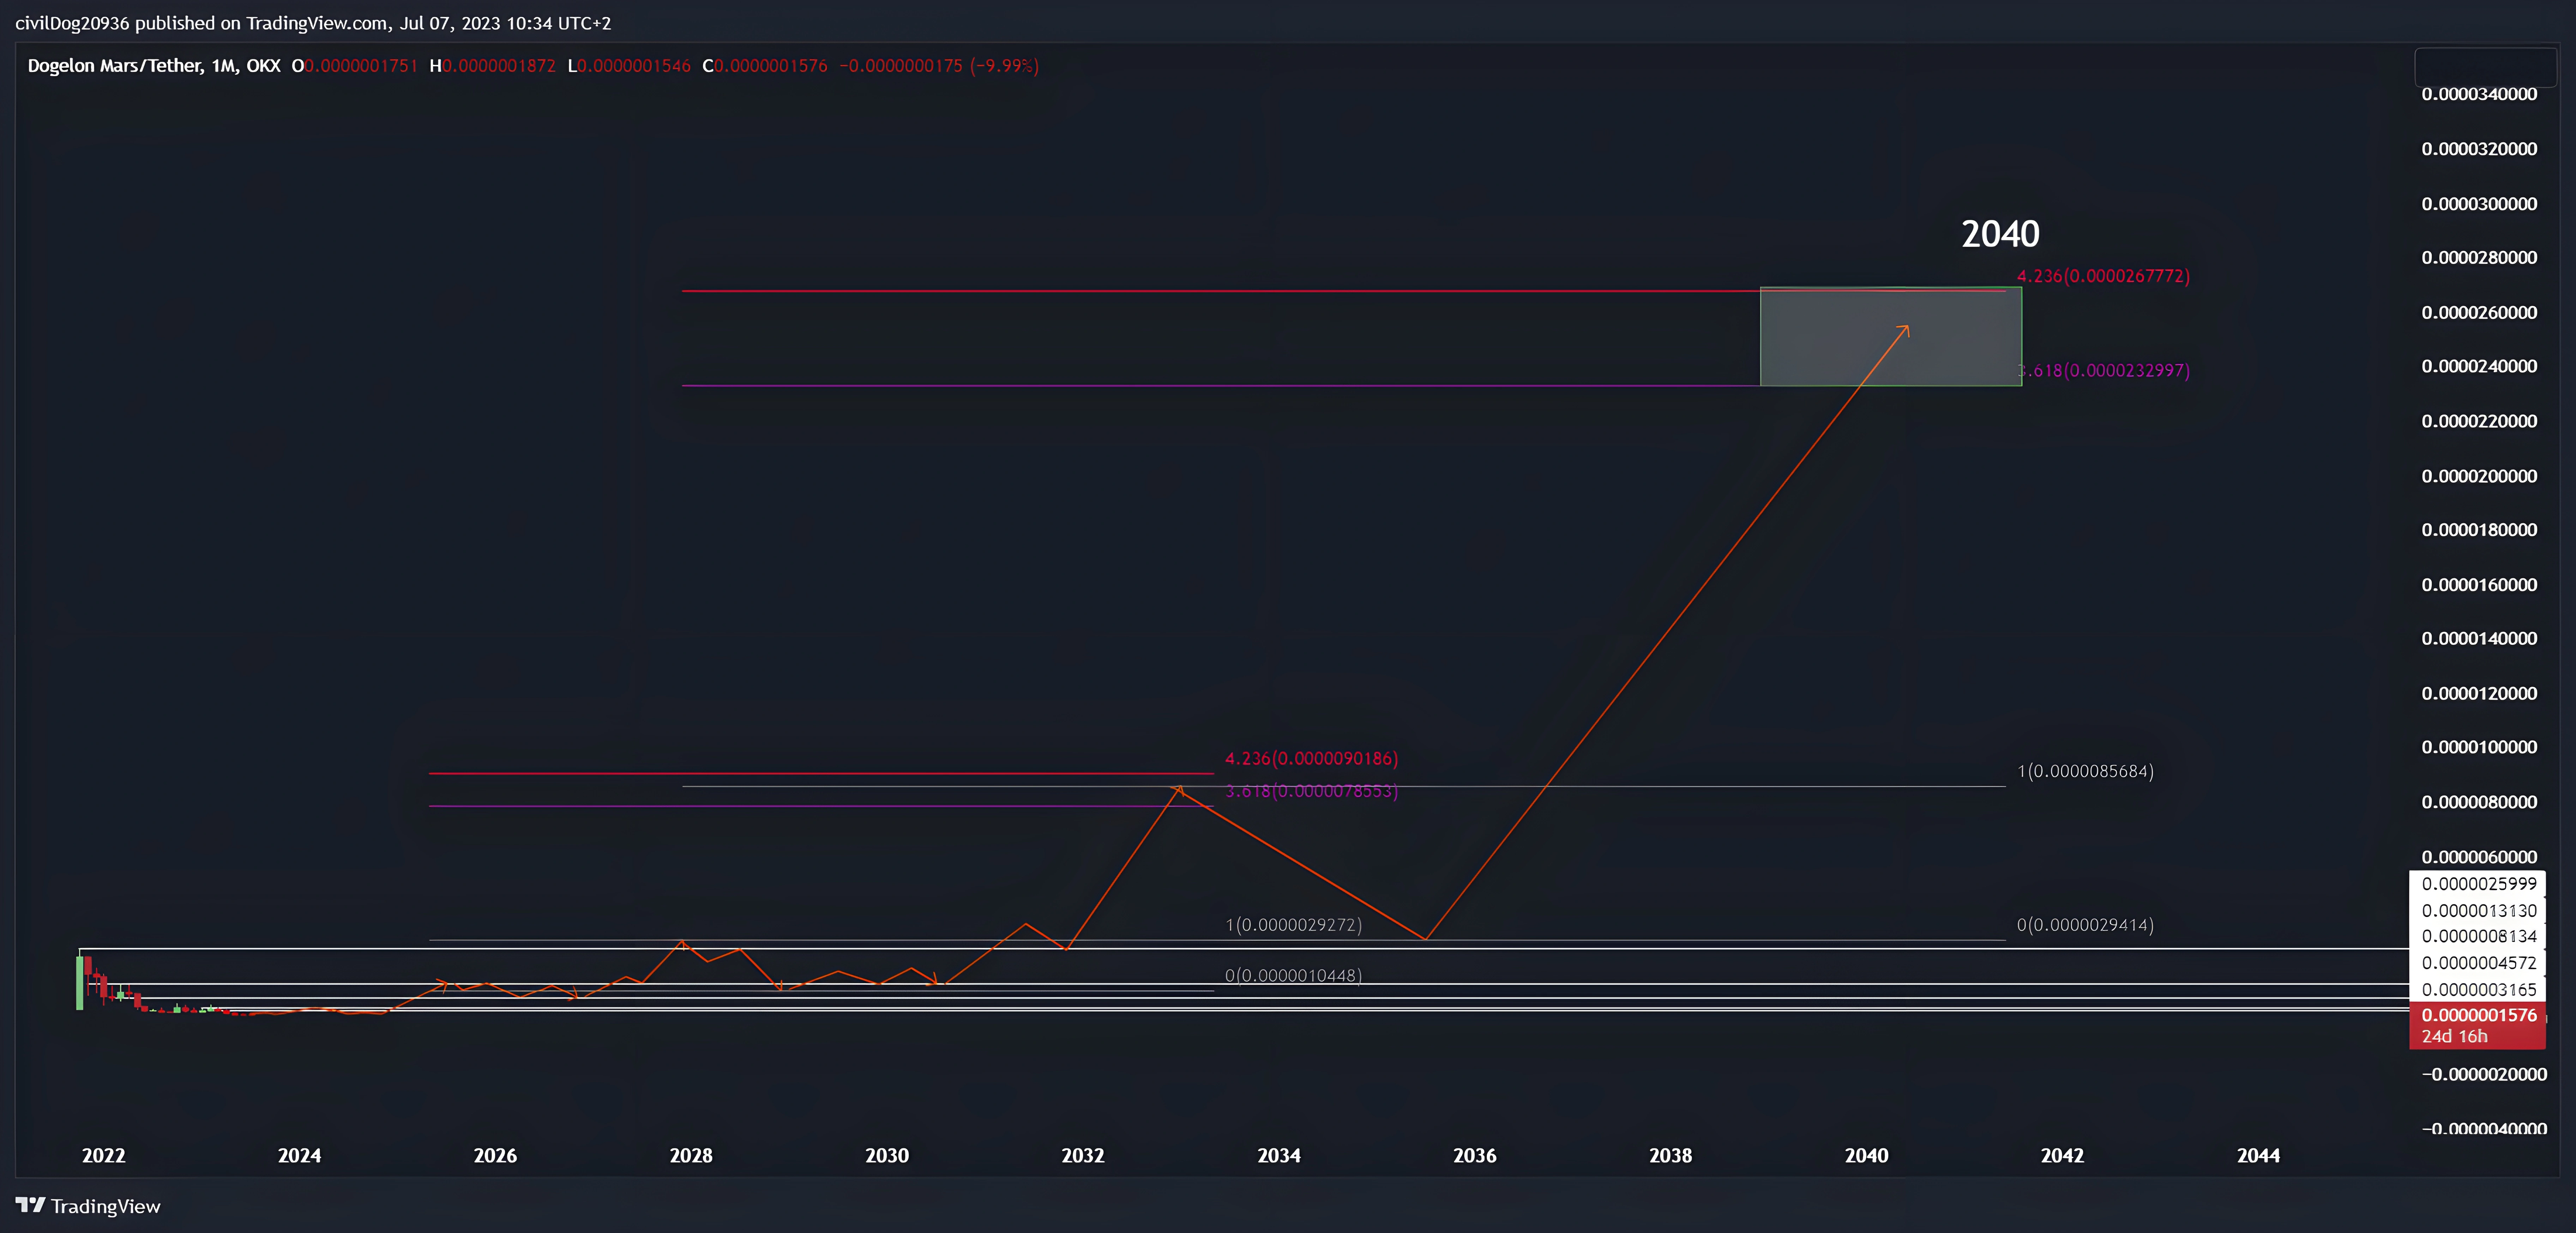Click the 2028 time axis label
This screenshot has height=1233, width=2576.
691,1156
